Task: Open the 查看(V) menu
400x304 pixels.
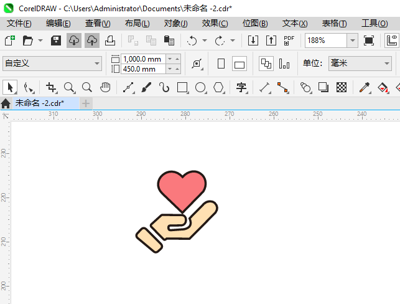Action: tap(98, 24)
